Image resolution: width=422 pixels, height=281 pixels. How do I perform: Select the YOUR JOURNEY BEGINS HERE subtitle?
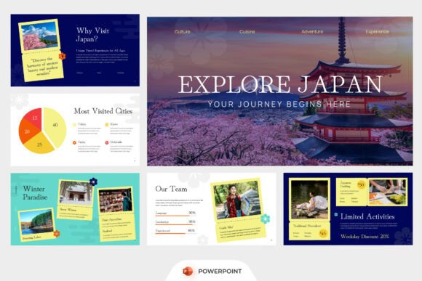[279, 104]
